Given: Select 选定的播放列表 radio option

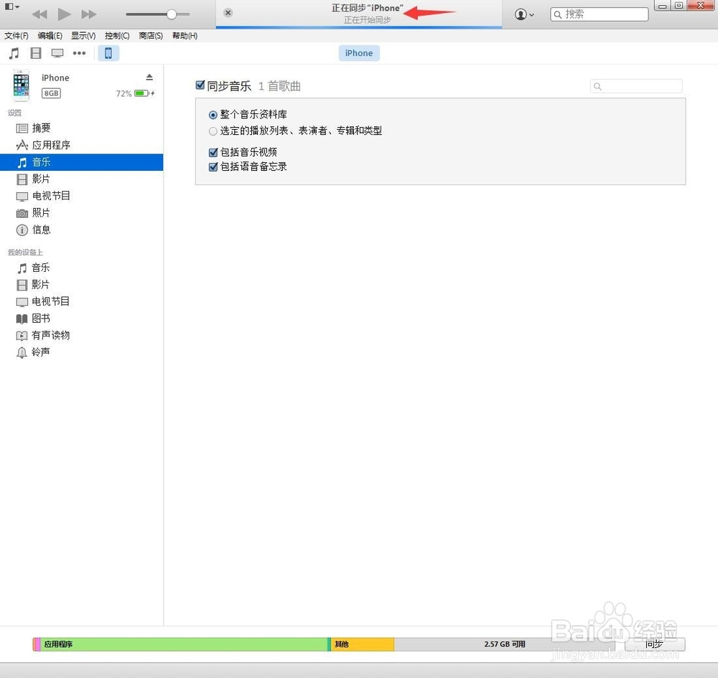Looking at the screenshot, I should [x=213, y=131].
